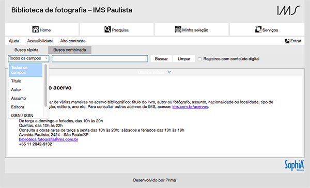Click the Limpar button
This screenshot has height=188, width=310.
pos(184,59)
